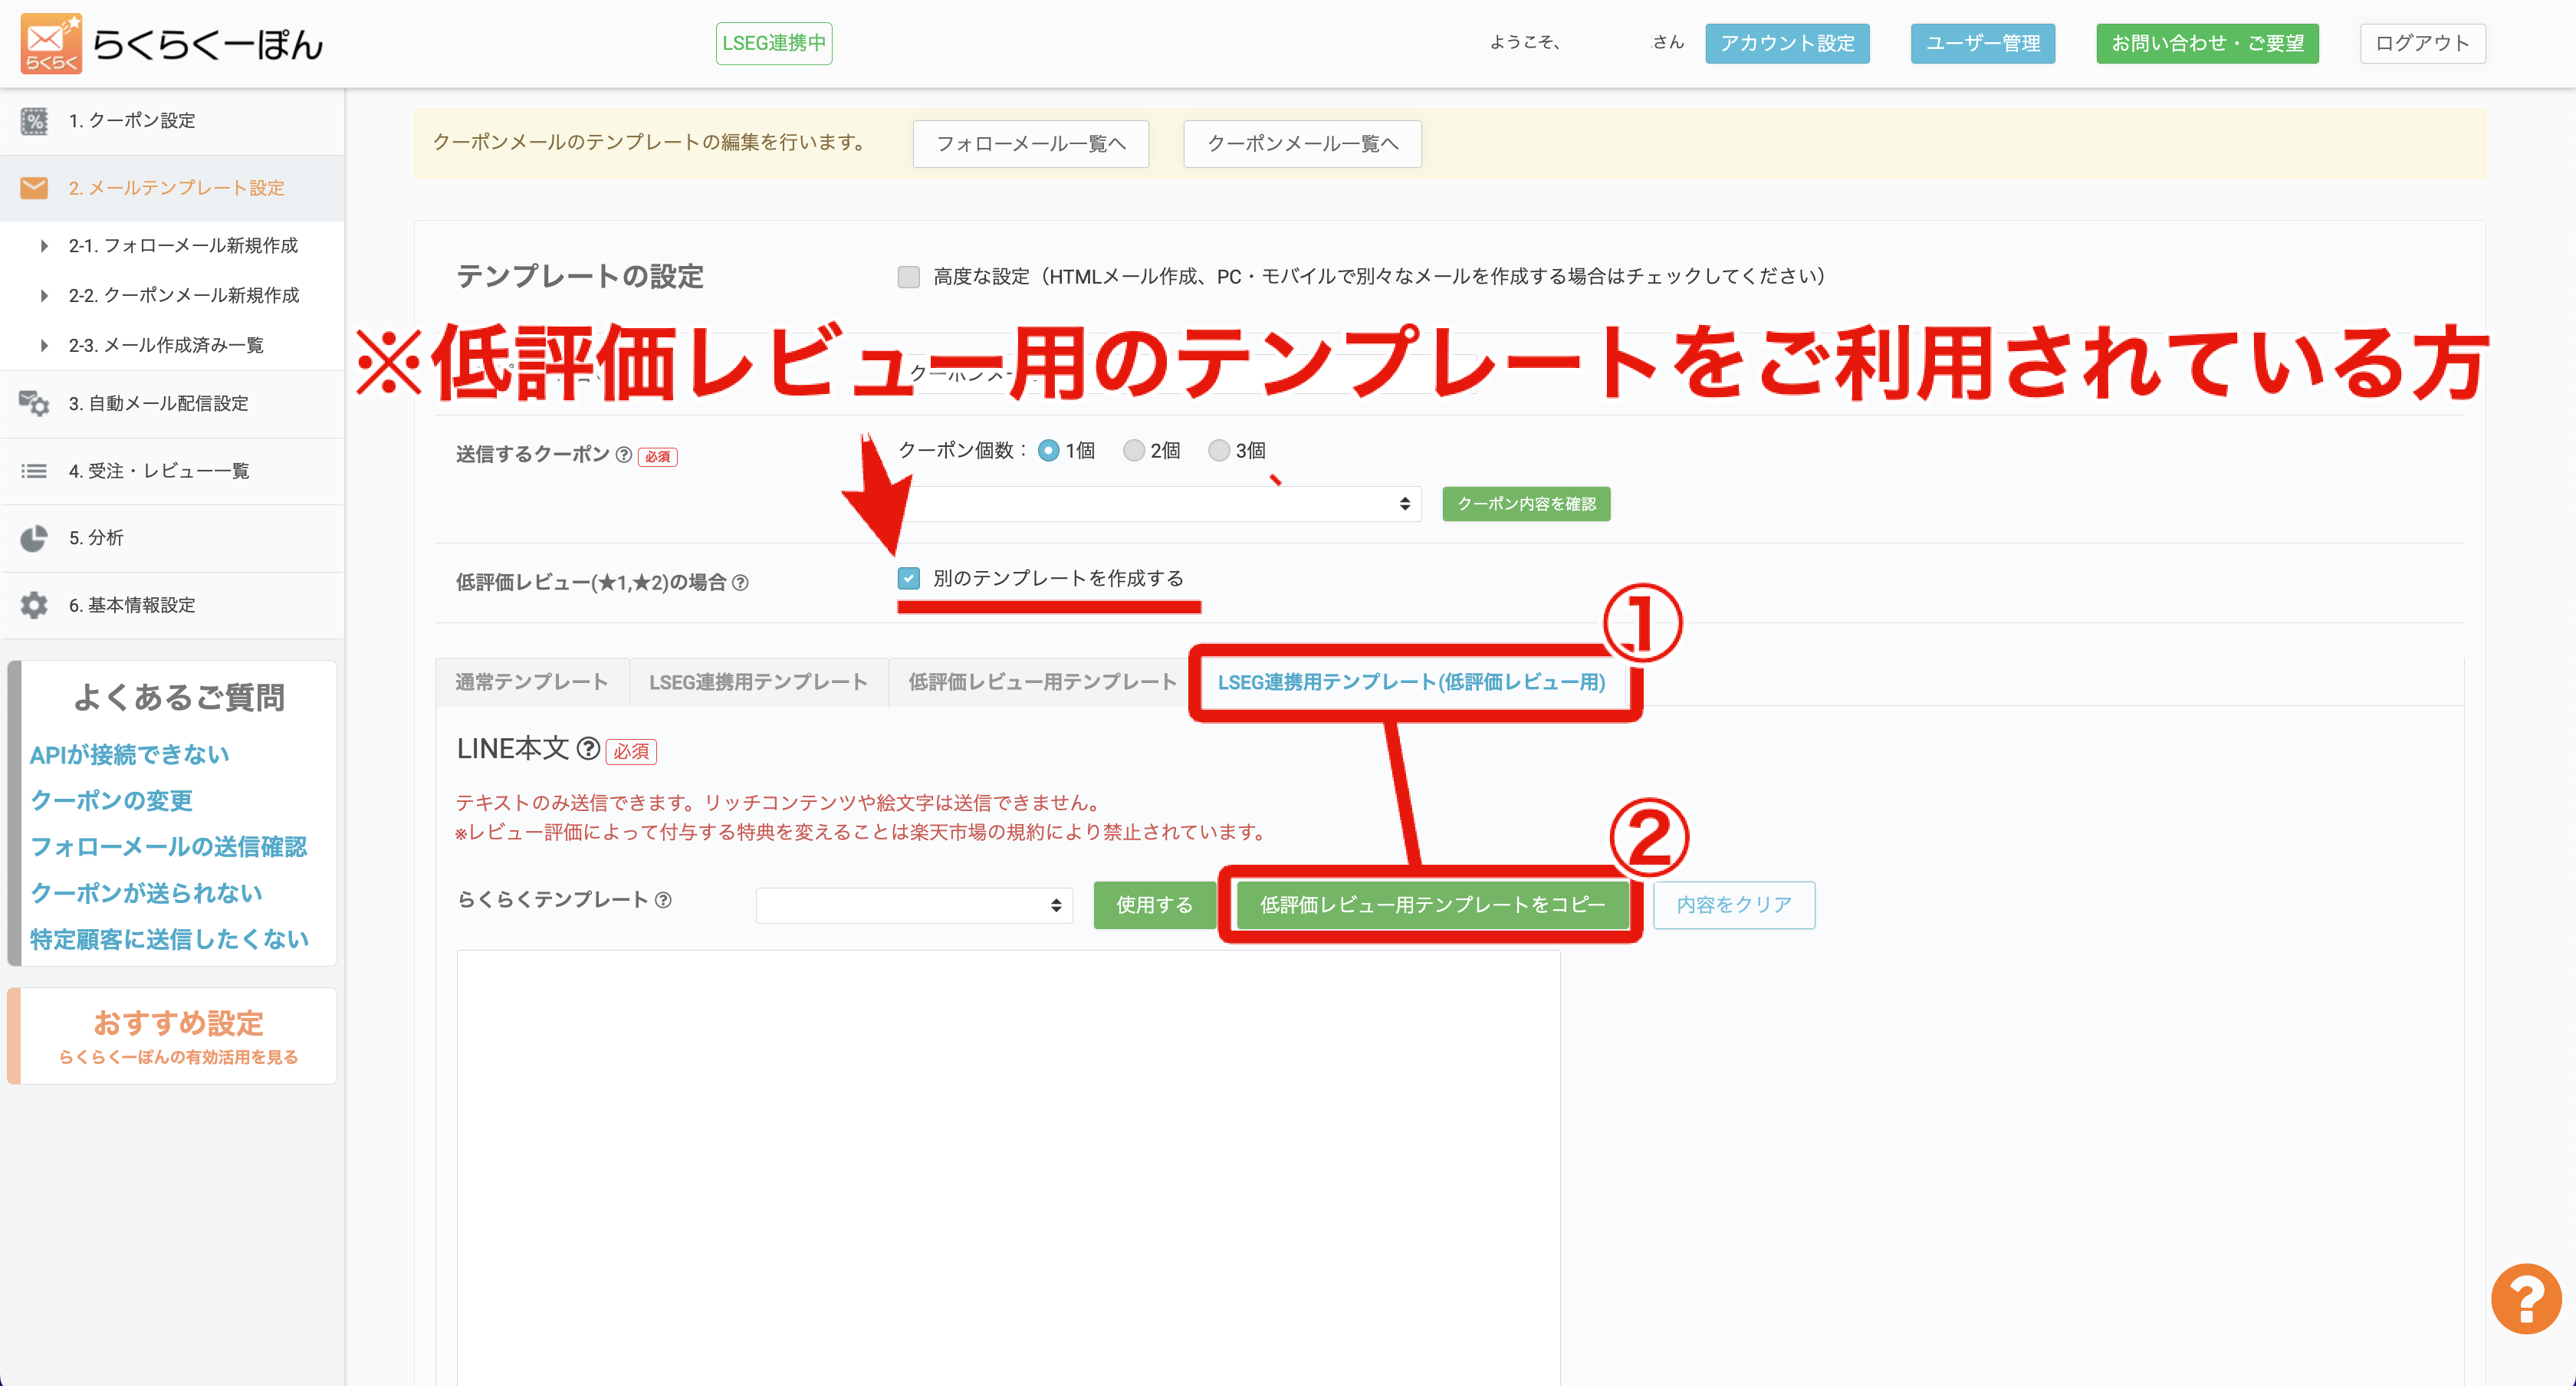
Task: Switch to 低評価レビュー用テンプレート tab
Action: (x=1042, y=682)
